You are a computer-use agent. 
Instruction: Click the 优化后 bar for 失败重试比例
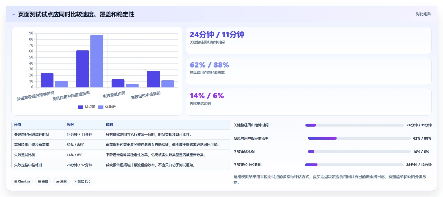pyautogui.click(x=132, y=85)
